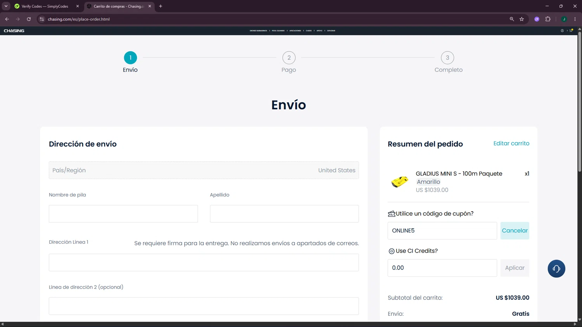Click the product name GLADIUS MINI S - 100m Paquete
The width and height of the screenshot is (582, 327).
click(459, 174)
